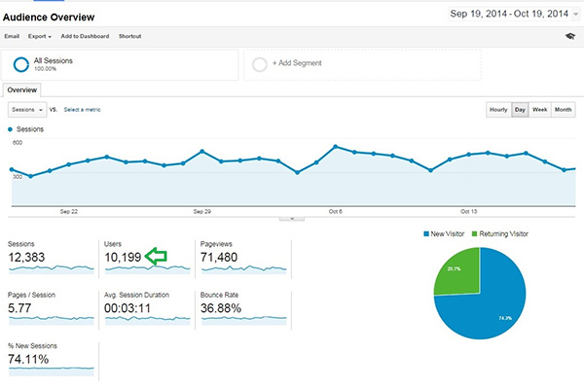The width and height of the screenshot is (584, 389).
Task: Click the blue Sessions legend dot above chart
Action: [11, 128]
